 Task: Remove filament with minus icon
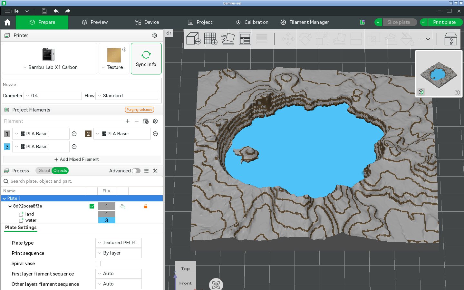pyautogui.click(x=137, y=121)
